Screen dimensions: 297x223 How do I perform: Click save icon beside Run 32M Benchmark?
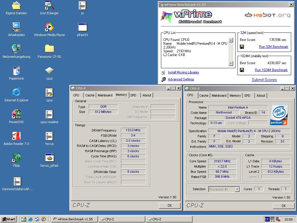pos(242,47)
